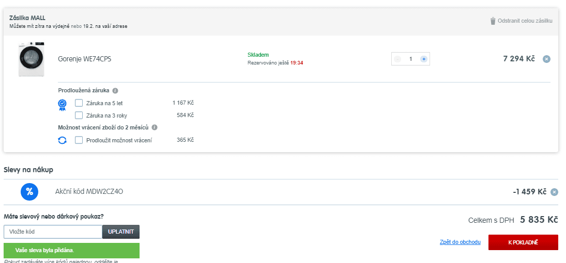Image resolution: width=566 pixels, height=263 pixels.
Task: Click Odstranit celou zásilku text link
Action: coord(525,21)
